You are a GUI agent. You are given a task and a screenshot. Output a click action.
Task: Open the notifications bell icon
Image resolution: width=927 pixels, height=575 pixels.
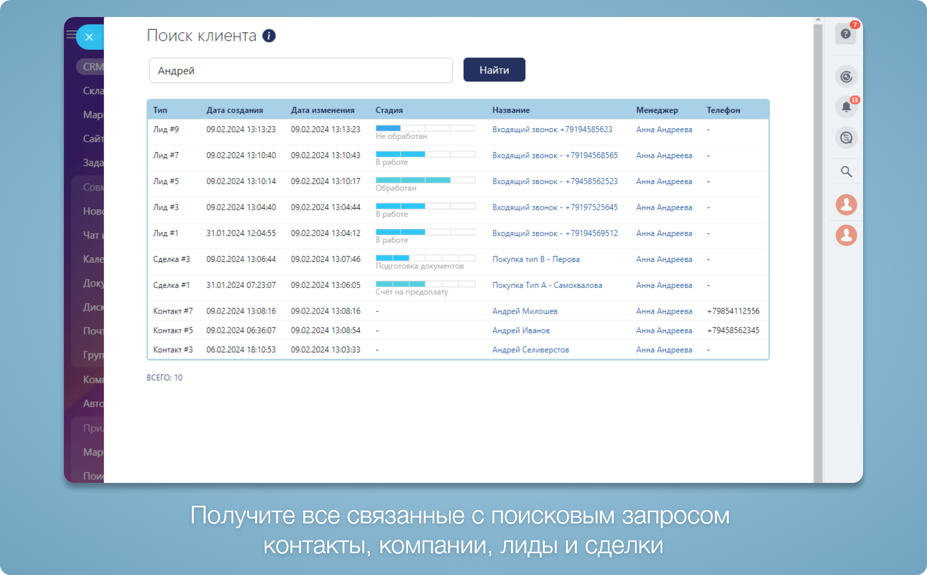[x=846, y=107]
